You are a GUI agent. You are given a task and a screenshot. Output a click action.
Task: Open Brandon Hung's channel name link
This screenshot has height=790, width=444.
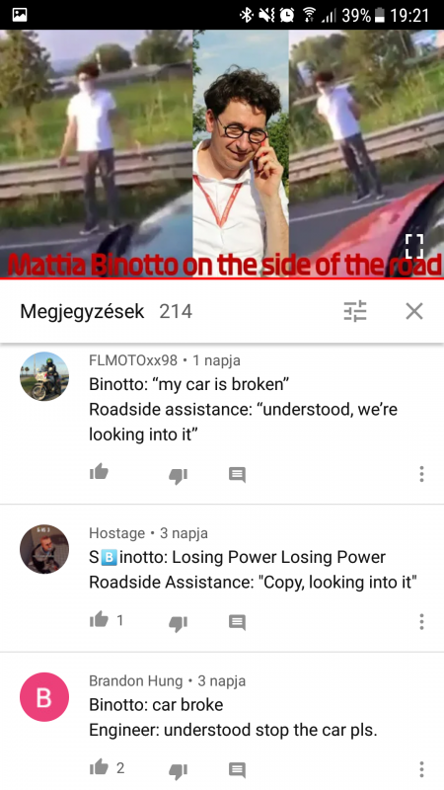click(136, 681)
